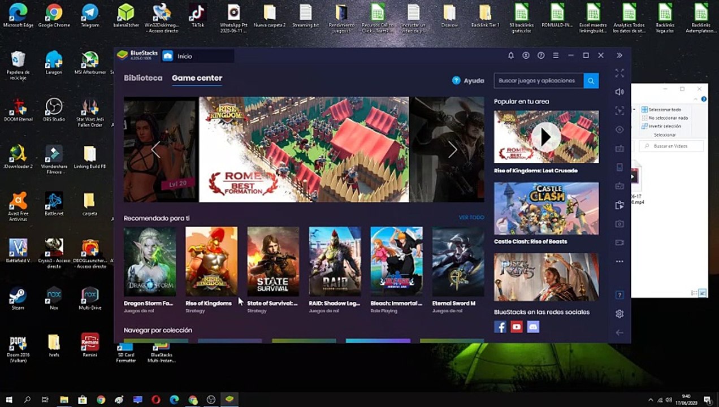This screenshot has height=407, width=719.
Task: Open the BlueStacks account profile icon
Action: pos(526,55)
